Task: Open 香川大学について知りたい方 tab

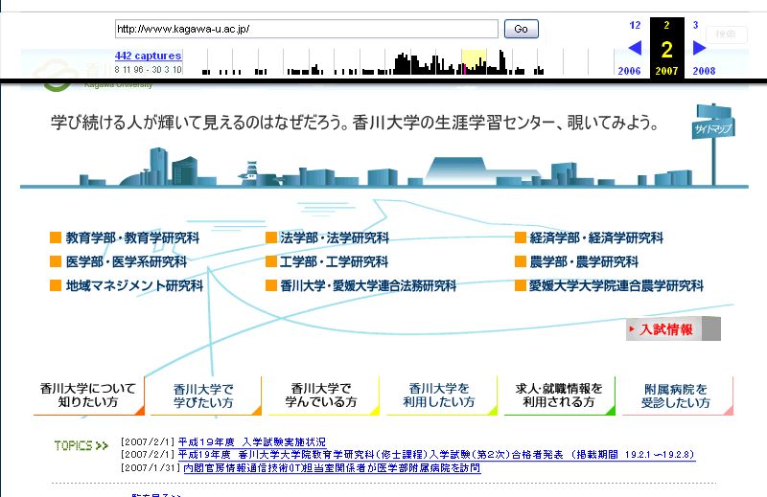Action: 88,395
